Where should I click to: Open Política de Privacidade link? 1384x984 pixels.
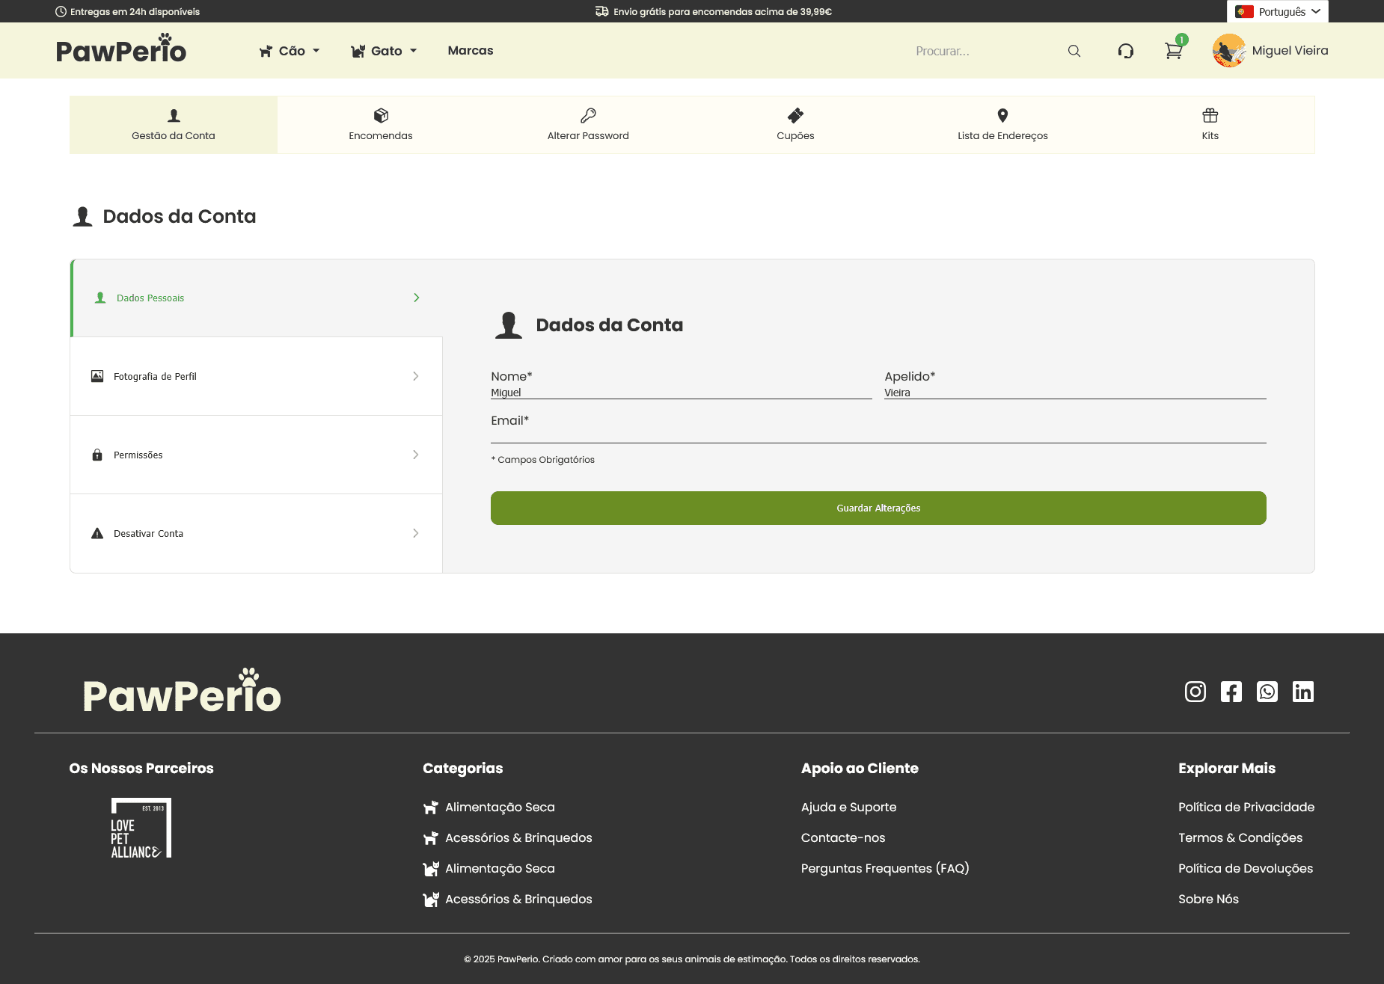pos(1246,807)
